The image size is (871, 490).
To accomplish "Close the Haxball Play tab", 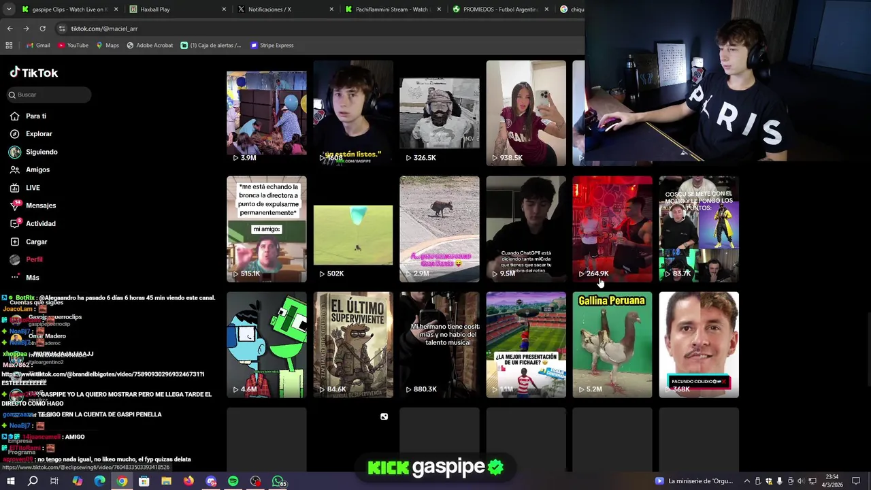I will [224, 10].
